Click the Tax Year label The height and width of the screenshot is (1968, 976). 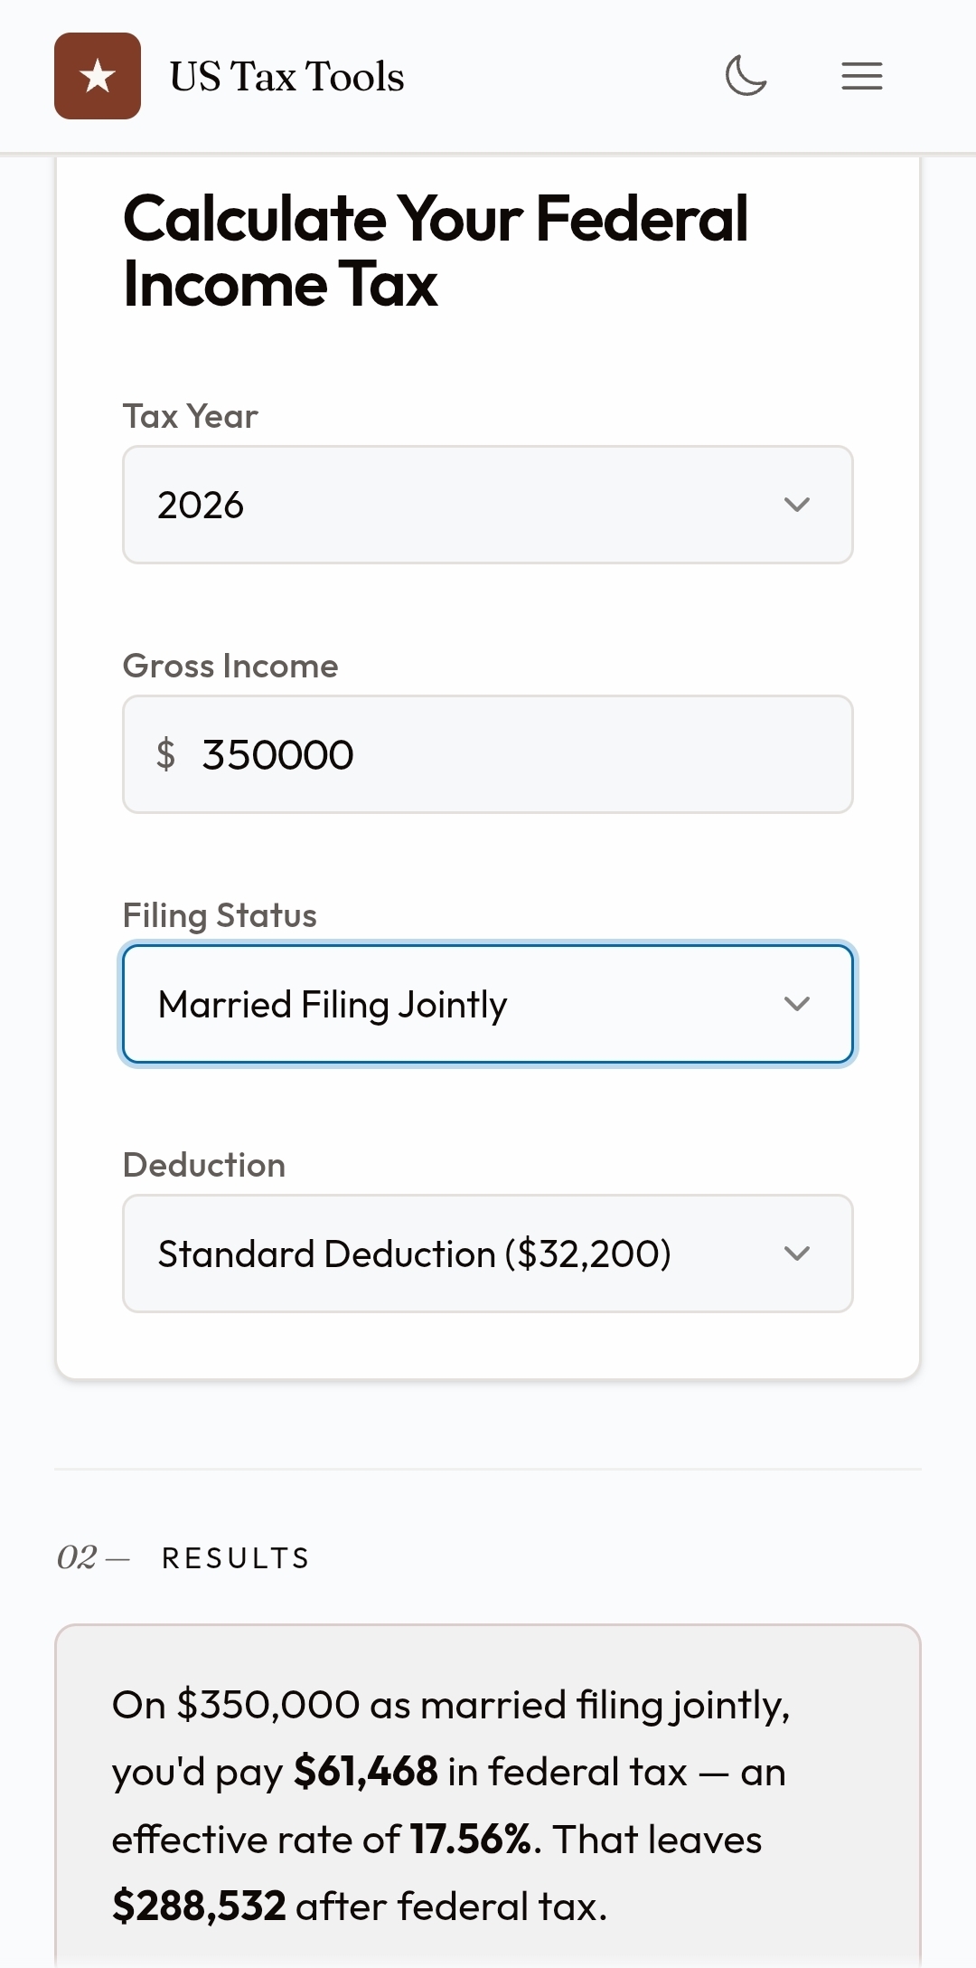point(191,416)
